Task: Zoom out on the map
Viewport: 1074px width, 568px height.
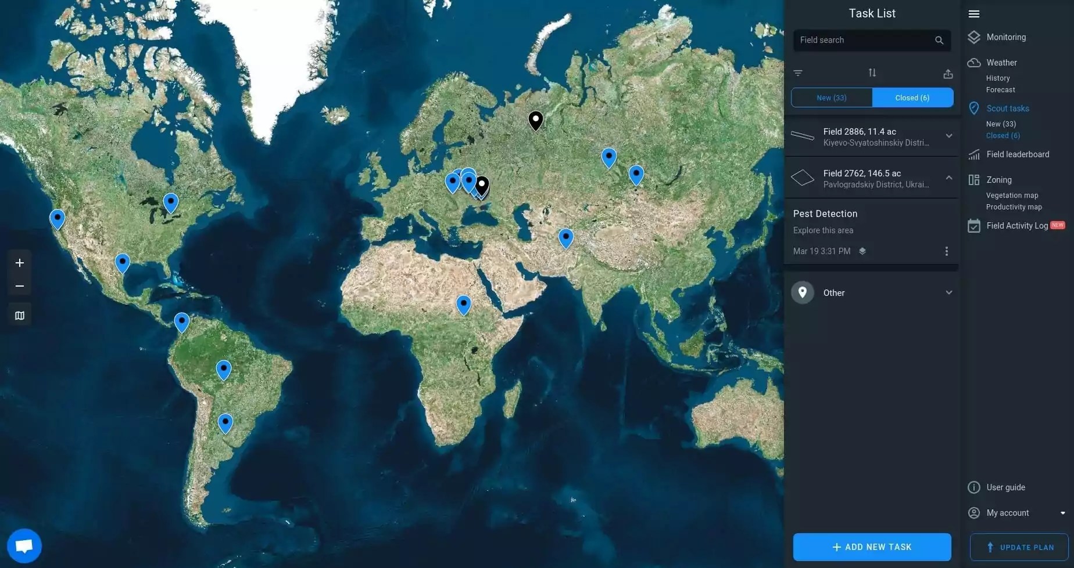Action: point(20,286)
